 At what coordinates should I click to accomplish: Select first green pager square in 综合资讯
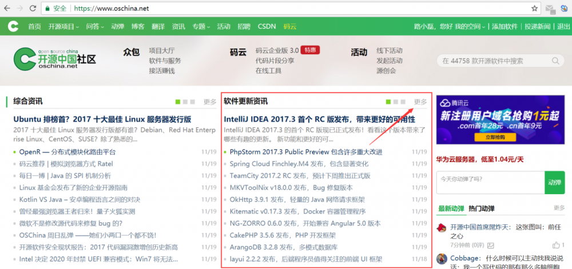pos(178,102)
